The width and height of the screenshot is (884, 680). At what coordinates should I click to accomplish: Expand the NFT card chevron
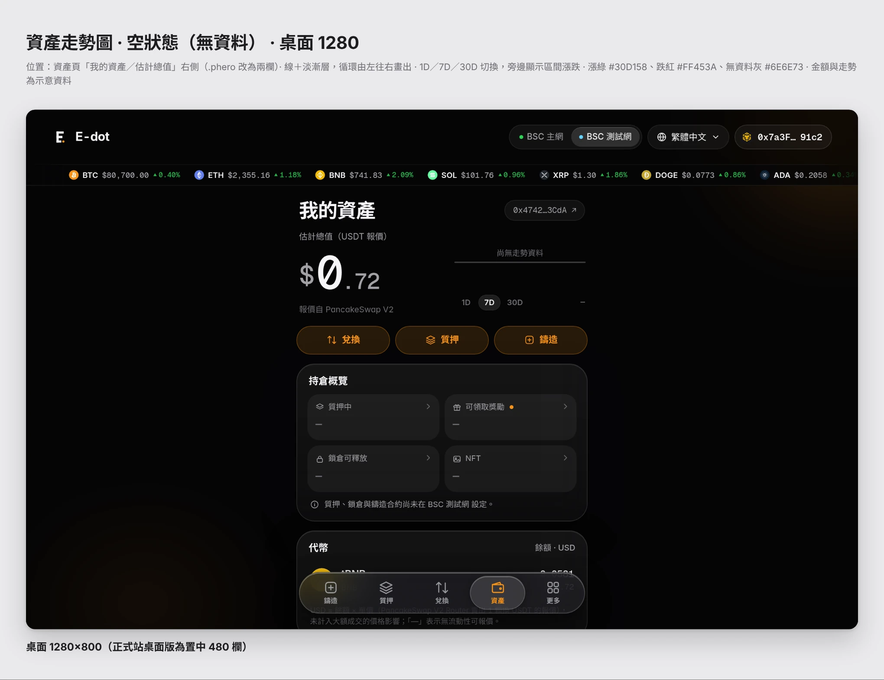coord(565,458)
